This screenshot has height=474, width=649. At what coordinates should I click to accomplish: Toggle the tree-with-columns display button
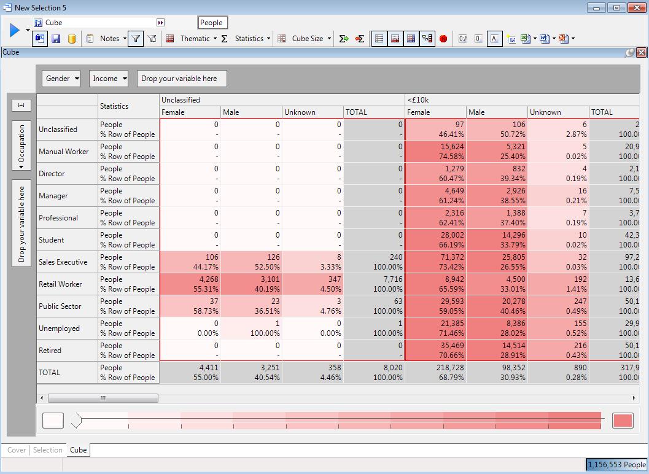[x=427, y=39]
